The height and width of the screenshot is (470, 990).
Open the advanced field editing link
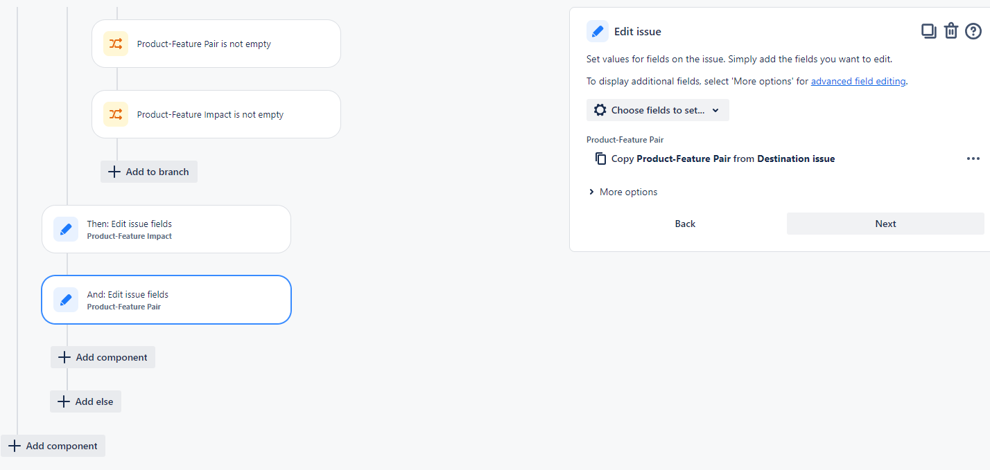pyautogui.click(x=858, y=81)
